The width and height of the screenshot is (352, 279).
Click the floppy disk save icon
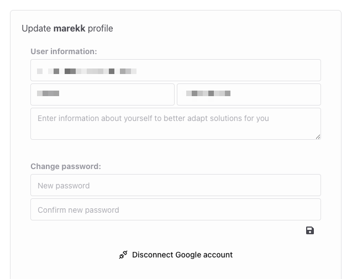pos(310,230)
